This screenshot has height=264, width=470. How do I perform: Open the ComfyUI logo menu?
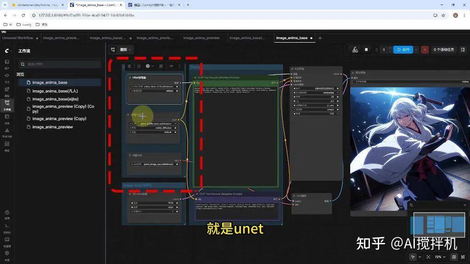(7, 51)
